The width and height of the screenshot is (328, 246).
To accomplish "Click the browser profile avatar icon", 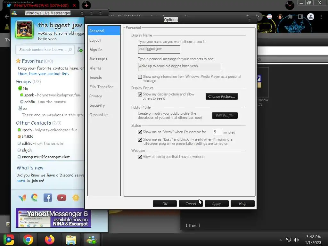I will tap(311, 17).
